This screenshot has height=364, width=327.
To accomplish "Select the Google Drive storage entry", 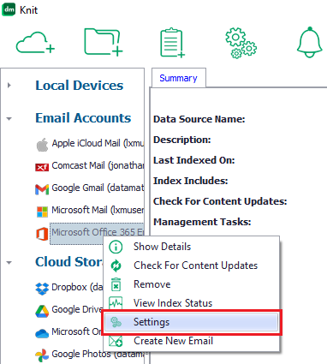I will [77, 309].
